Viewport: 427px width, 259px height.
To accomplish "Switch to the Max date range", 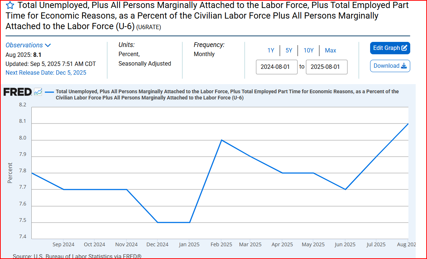I will tap(330, 50).
